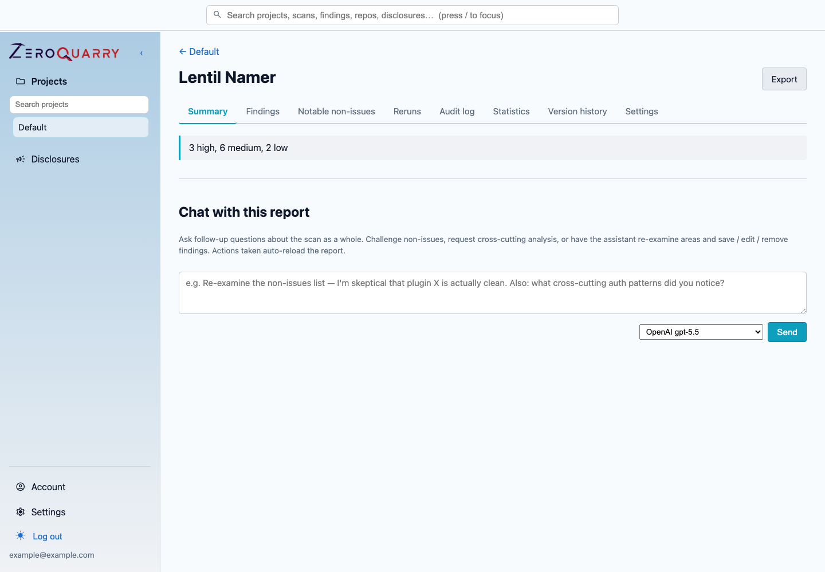The image size is (825, 572).
Task: Go back to Default via arrow link
Action: click(x=199, y=51)
